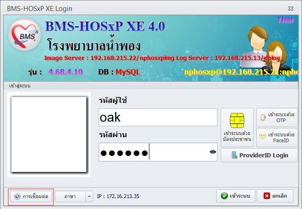
Task: Click the BMS-HOSxP XE 4.0 title
Action: pos(105,26)
